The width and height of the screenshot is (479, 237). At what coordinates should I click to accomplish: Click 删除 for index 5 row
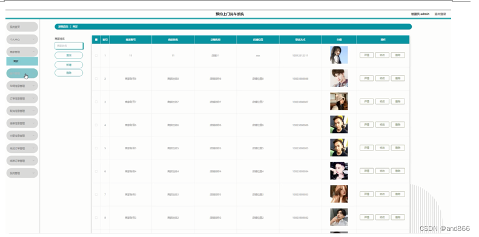pyautogui.click(x=398, y=148)
